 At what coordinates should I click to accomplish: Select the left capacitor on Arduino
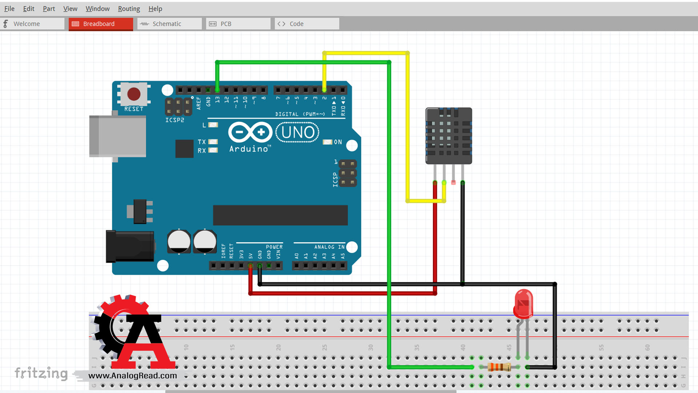pyautogui.click(x=179, y=241)
